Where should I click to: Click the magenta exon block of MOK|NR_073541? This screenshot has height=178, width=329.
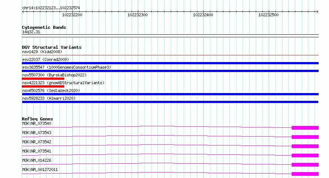(x=305, y=155)
